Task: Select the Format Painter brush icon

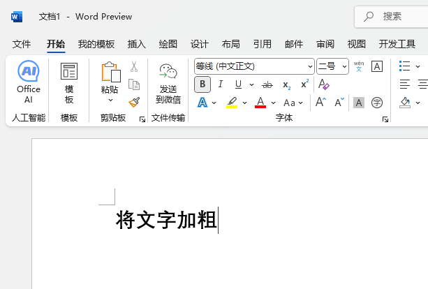Action: click(134, 103)
